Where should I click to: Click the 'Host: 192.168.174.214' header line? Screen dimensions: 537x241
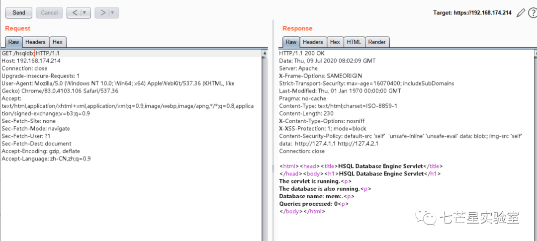31,61
